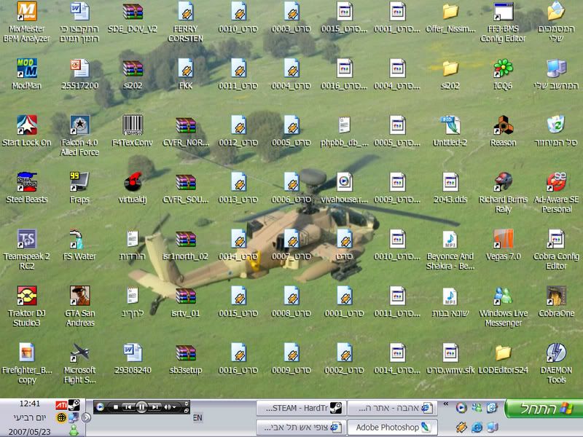
Task: Open Windows Live Messenger desktop icon
Action: (503, 296)
